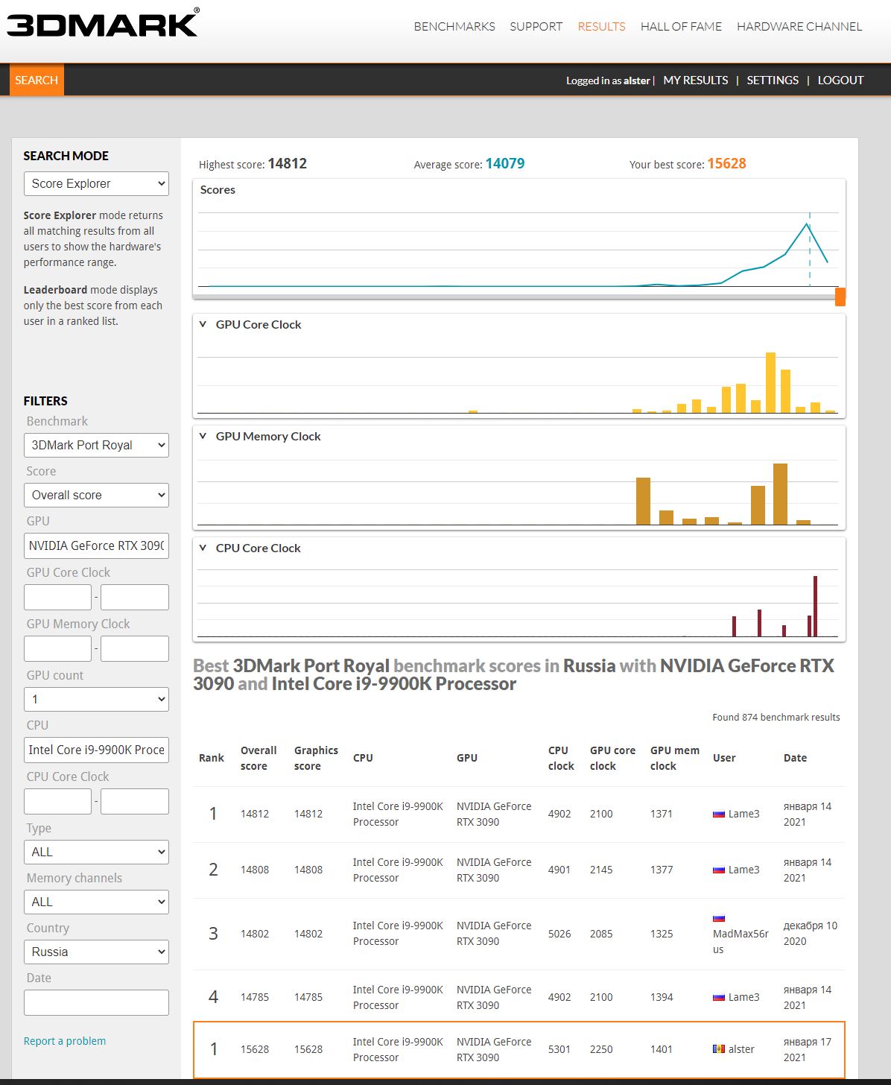Click the CPU Core Clock minimum field

(x=58, y=801)
